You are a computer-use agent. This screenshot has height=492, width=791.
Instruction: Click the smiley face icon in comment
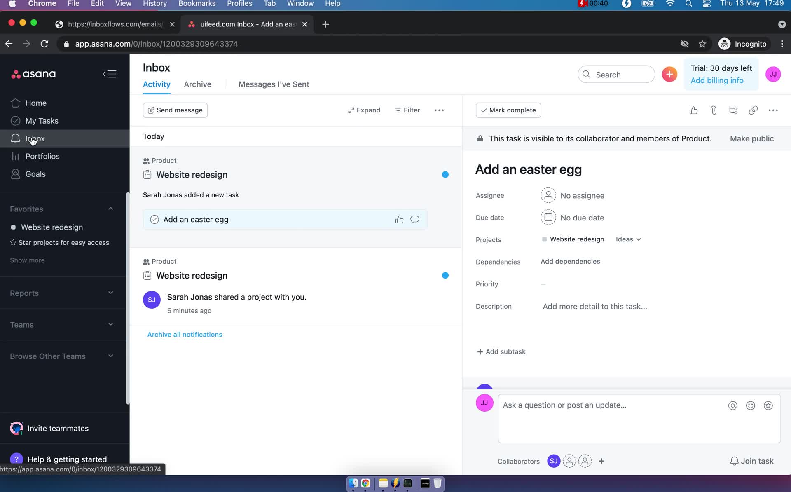[x=751, y=405]
